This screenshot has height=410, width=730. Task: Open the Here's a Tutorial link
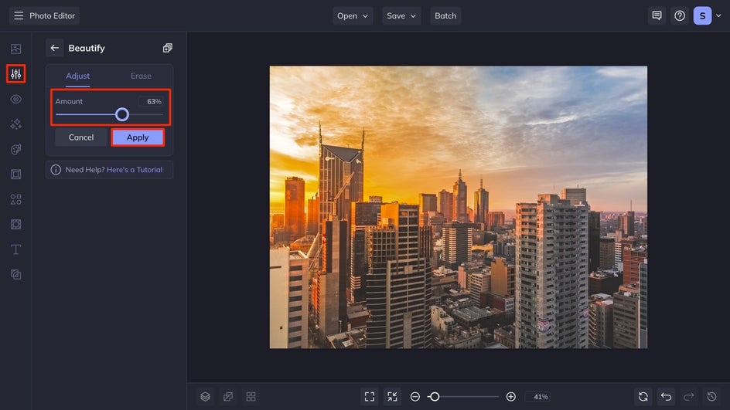pos(135,170)
